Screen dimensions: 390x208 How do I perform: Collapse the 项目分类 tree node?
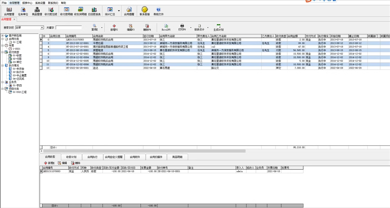pyautogui.click(x=2, y=89)
